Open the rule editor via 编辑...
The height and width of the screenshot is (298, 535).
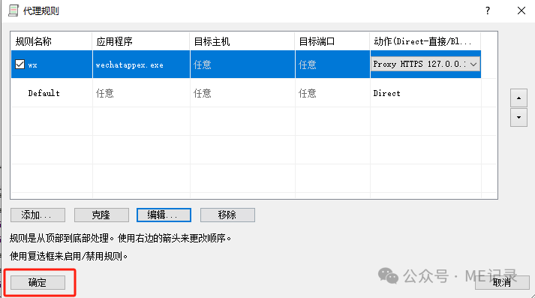(164, 215)
